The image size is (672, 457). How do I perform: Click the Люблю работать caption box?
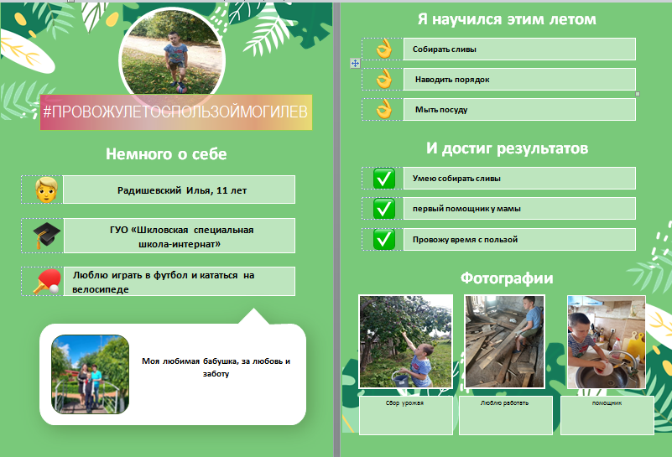pyautogui.click(x=506, y=415)
